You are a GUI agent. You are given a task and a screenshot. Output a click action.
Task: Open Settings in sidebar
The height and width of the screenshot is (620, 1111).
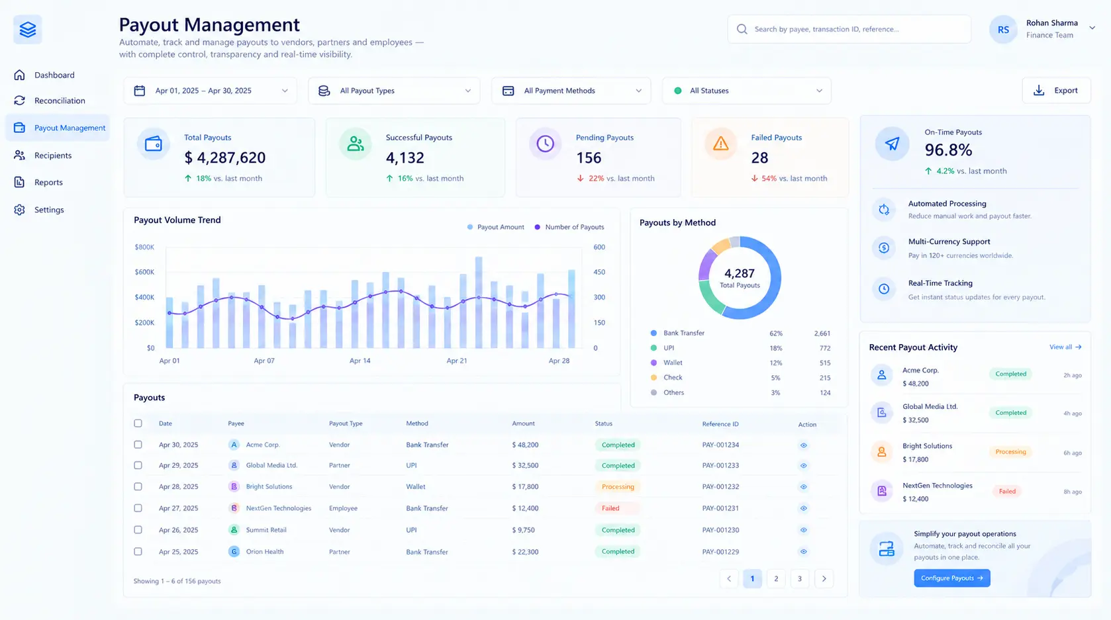pyautogui.click(x=57, y=210)
